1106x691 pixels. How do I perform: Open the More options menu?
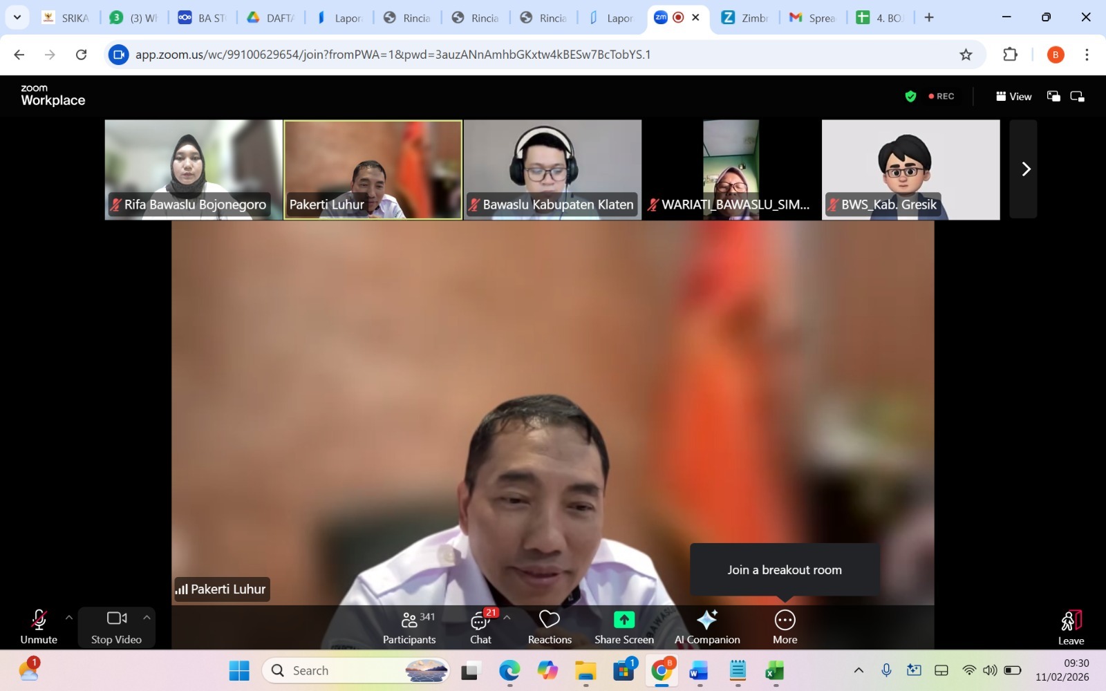click(785, 627)
